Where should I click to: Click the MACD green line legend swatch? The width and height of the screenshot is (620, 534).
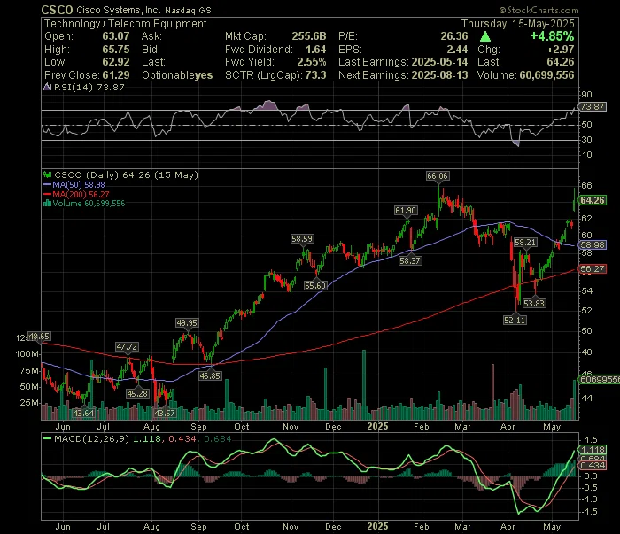[47, 438]
